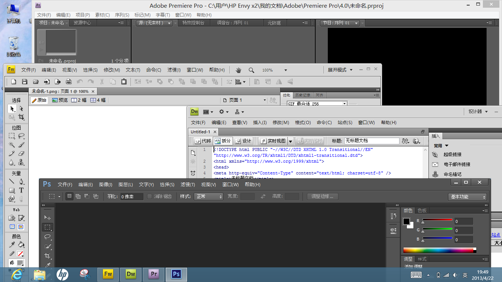Toggle the anti-alias (消除锯齿) checkbox

[150, 196]
